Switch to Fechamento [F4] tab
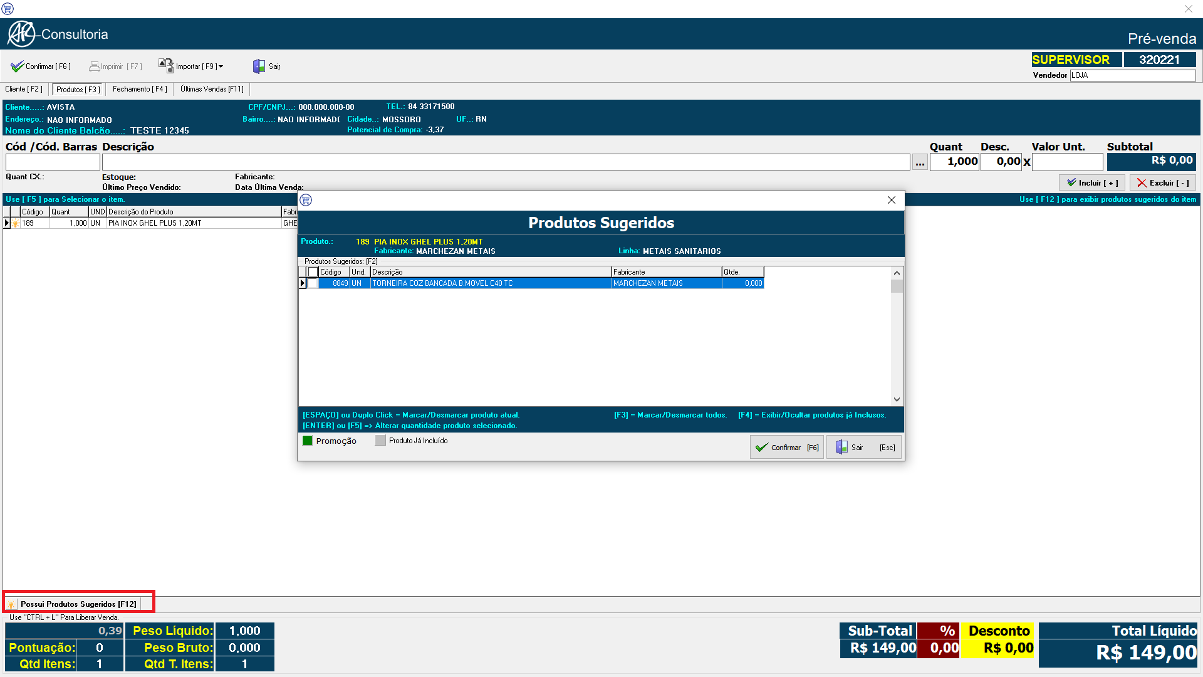The image size is (1203, 677). [x=140, y=89]
